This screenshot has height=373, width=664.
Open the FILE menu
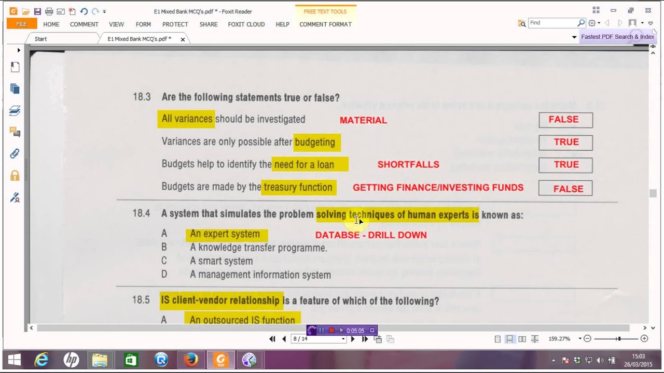(x=21, y=24)
